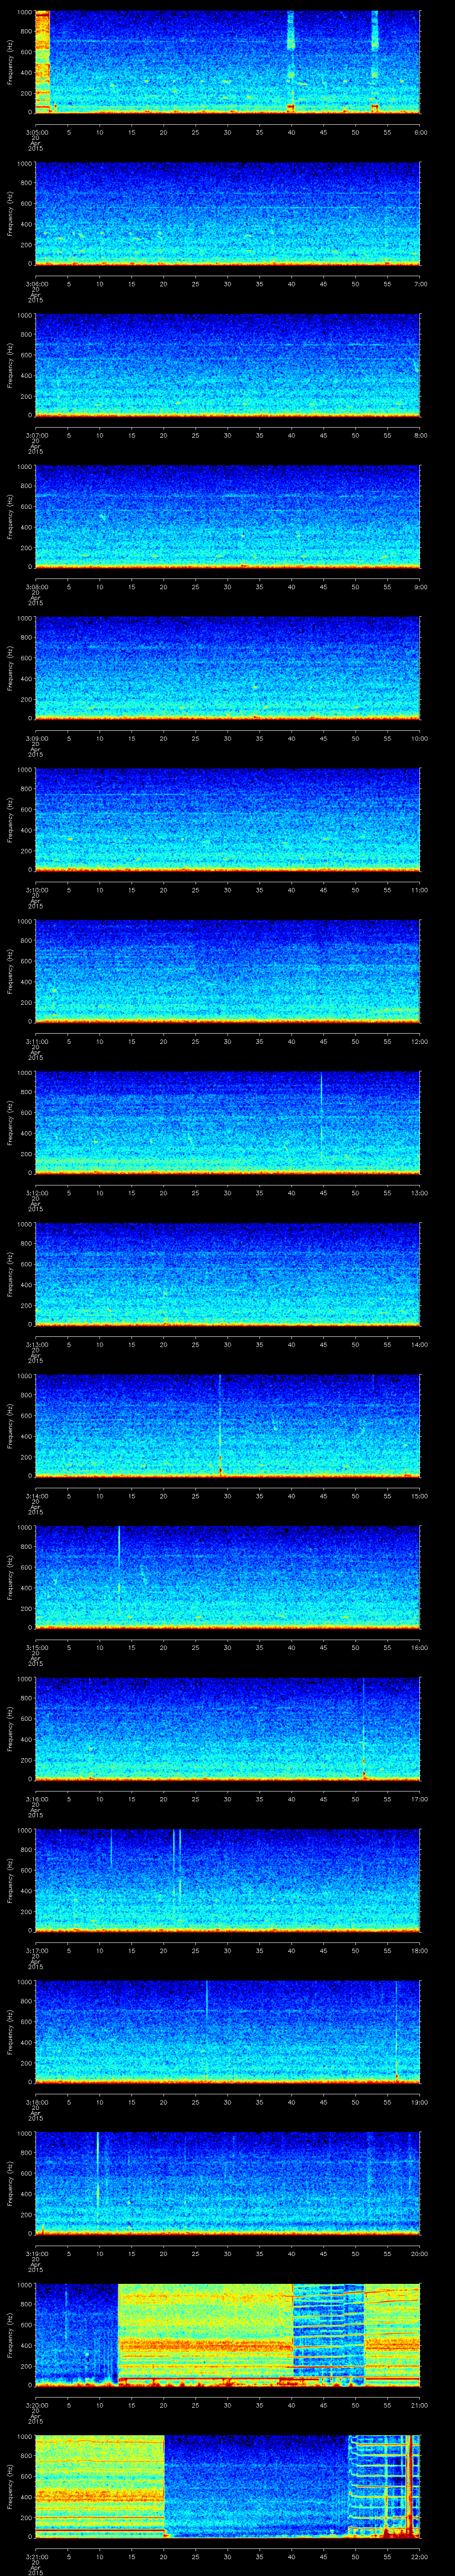
Task: Click the spectrogram panel starting at 3:08:00
Action: pos(227,517)
